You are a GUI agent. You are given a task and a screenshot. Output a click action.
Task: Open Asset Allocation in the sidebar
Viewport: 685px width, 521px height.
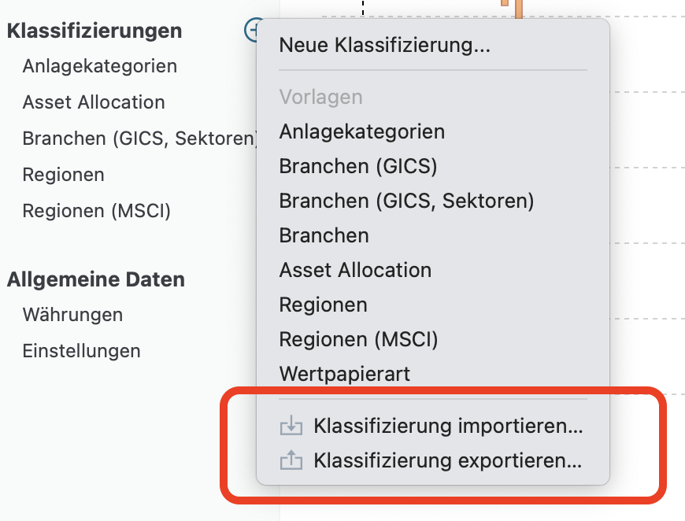tap(94, 102)
